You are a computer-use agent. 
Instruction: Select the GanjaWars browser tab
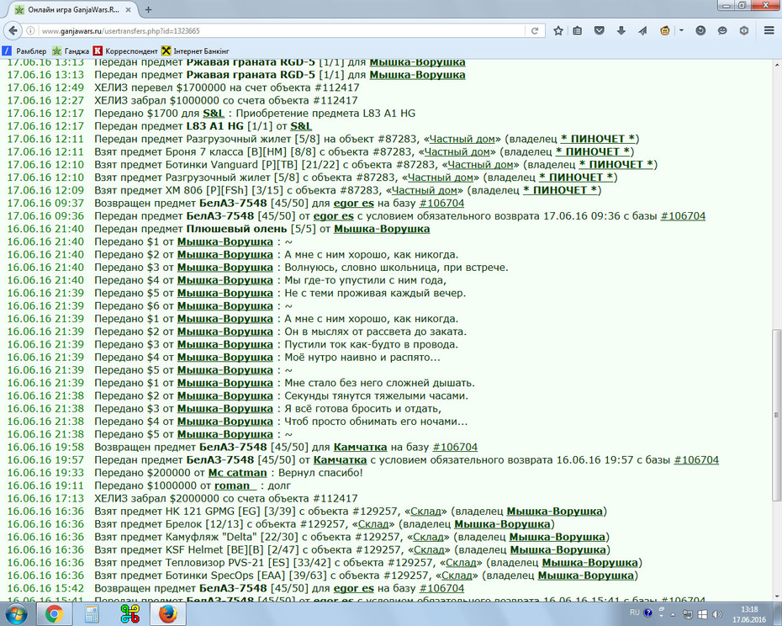pos(72,9)
